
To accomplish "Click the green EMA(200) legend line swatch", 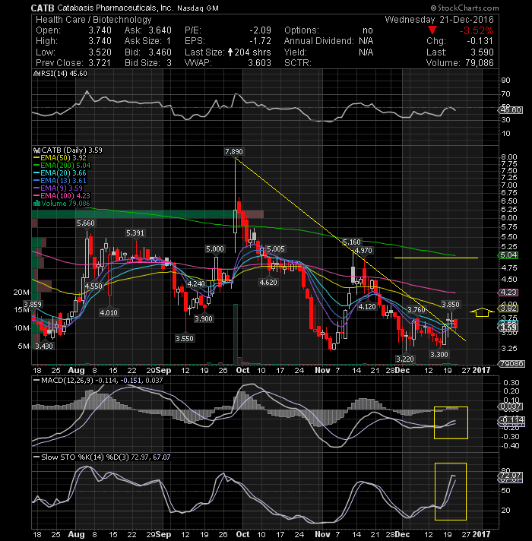I will [36, 166].
